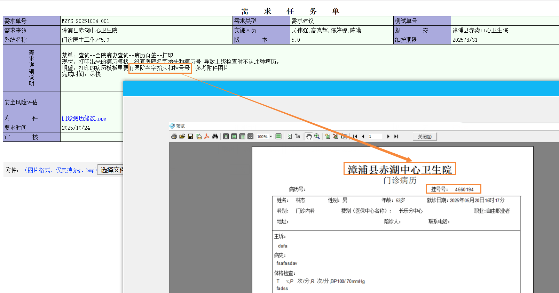Image resolution: width=559 pixels, height=293 pixels.
Task: Click the registration number 4560194
Action: tap(464, 189)
